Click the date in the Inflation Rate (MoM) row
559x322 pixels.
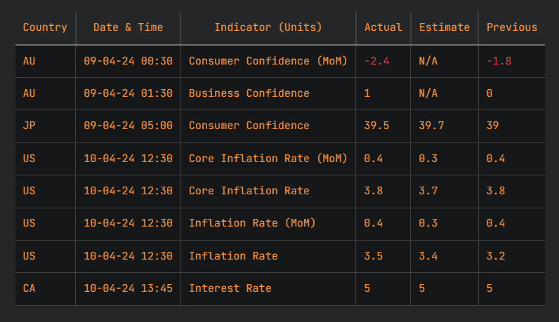click(x=128, y=223)
